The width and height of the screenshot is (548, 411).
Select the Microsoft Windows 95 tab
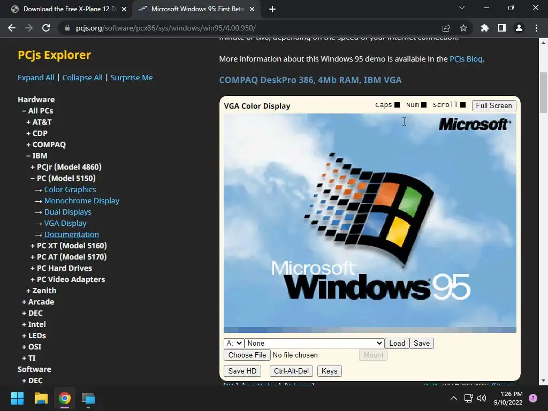(x=197, y=9)
